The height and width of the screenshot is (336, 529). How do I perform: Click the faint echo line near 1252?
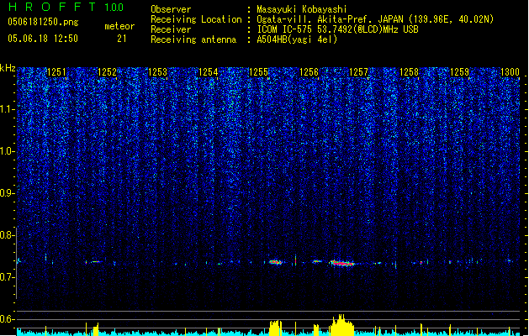[x=96, y=261]
